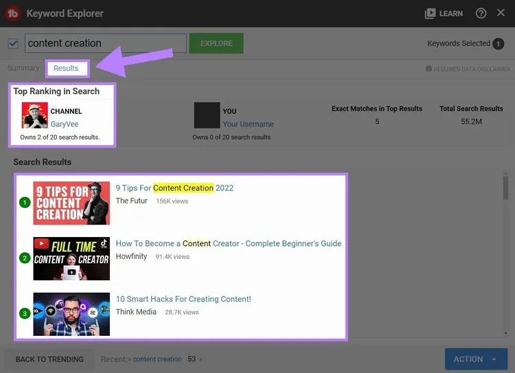
Task: Click 'Owns 2 of 20 search results' text
Action: (x=60, y=137)
